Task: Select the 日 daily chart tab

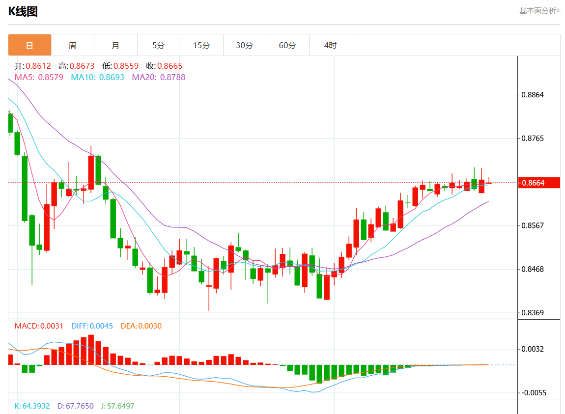Action: [29, 45]
